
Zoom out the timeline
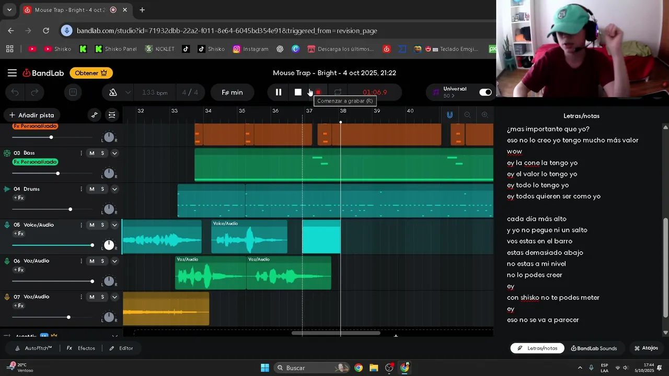click(x=467, y=115)
